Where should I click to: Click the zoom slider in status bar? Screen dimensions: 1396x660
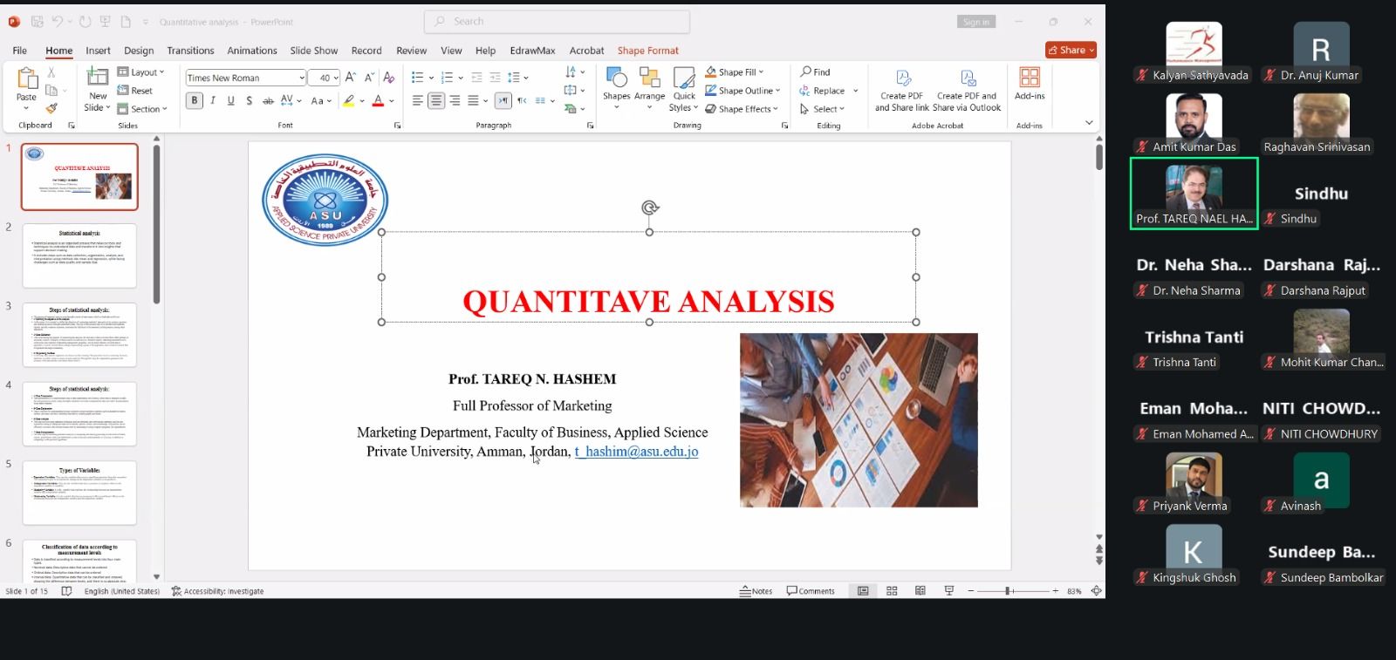point(1012,591)
